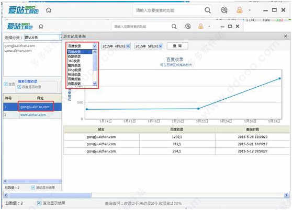
Task: Select 神马收录 in the dropdown list
Action: coord(80,74)
